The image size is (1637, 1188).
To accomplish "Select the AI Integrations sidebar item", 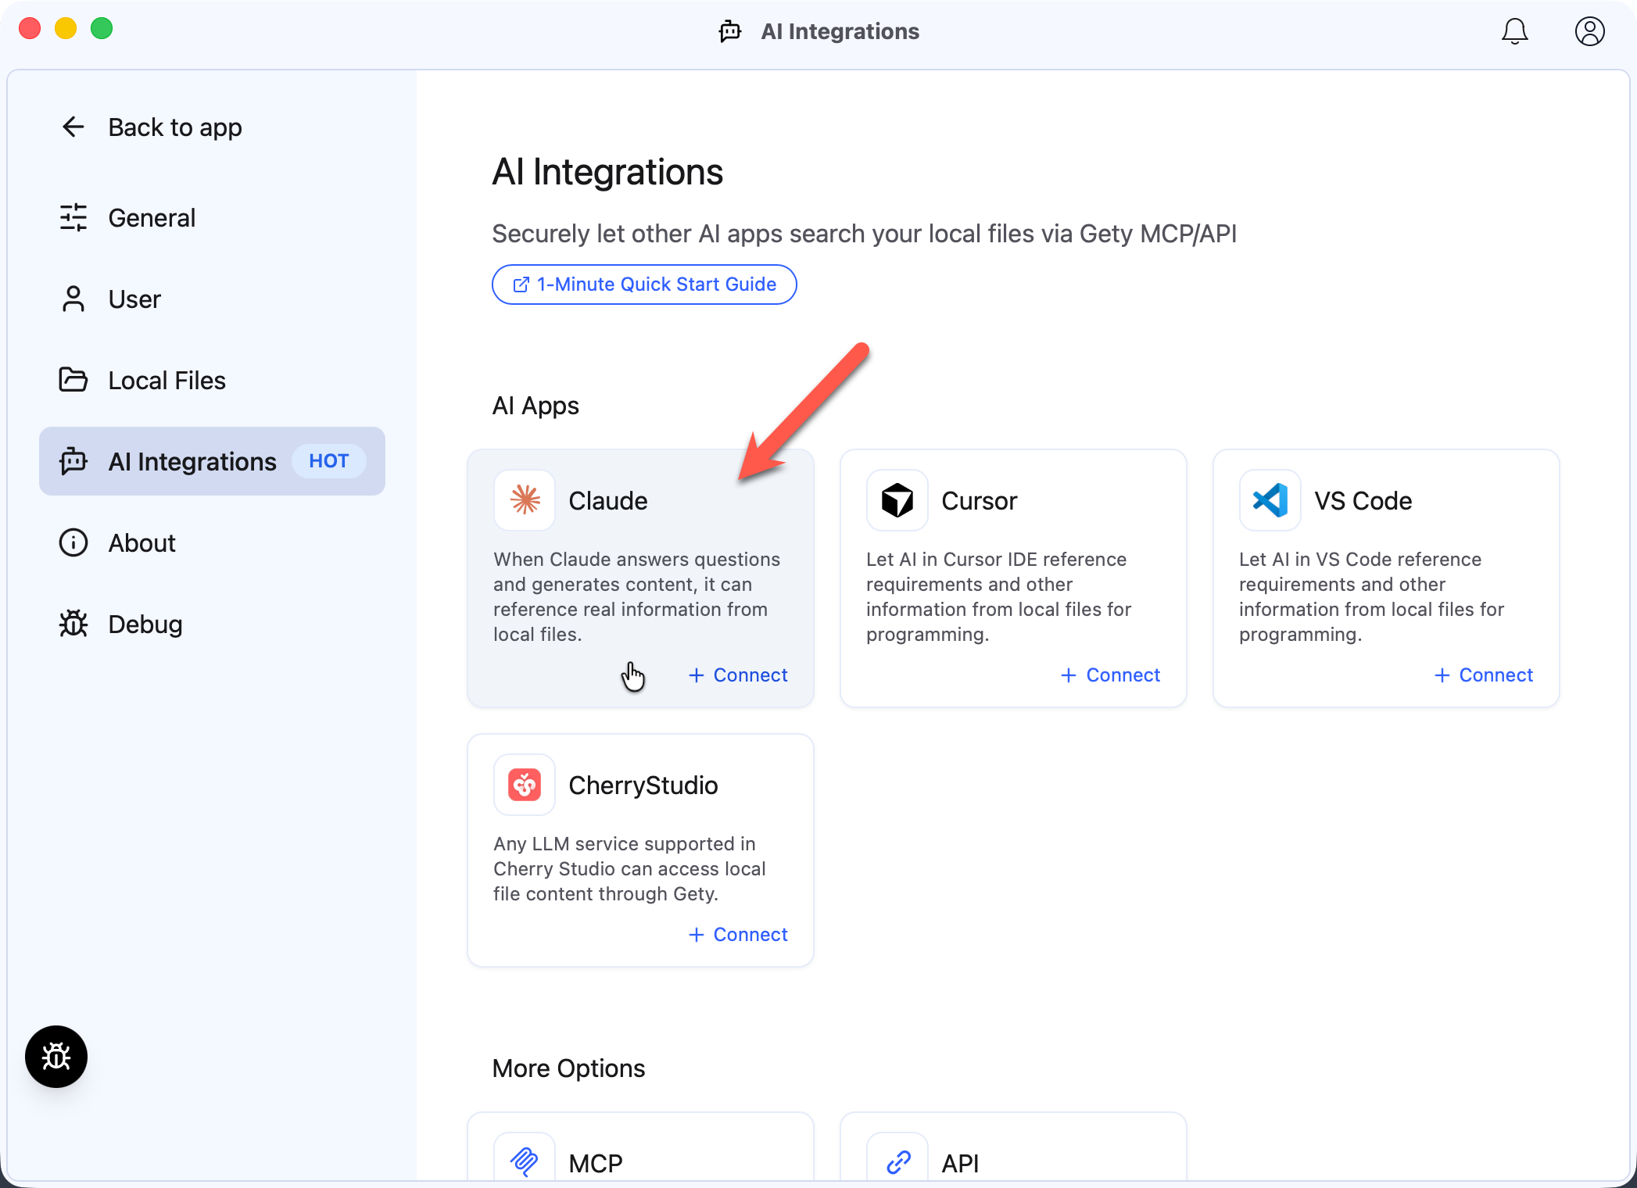I will tap(192, 461).
